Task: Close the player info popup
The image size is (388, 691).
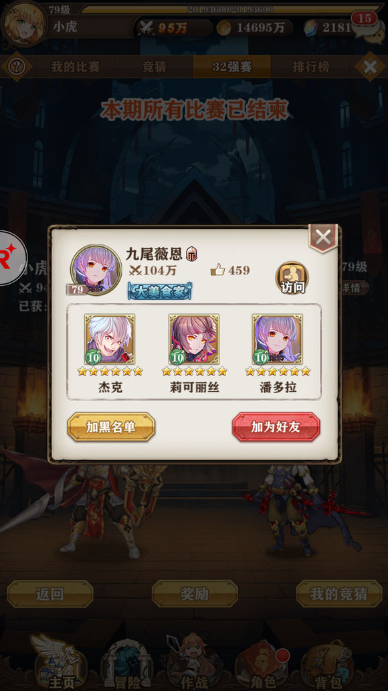Action: pyautogui.click(x=323, y=238)
